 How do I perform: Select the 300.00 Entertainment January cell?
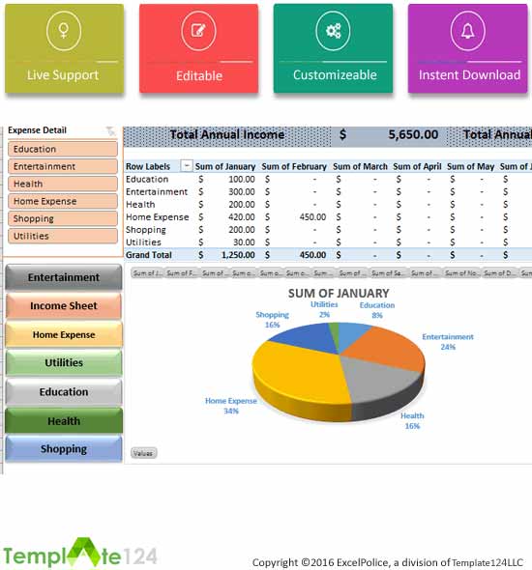pos(242,192)
